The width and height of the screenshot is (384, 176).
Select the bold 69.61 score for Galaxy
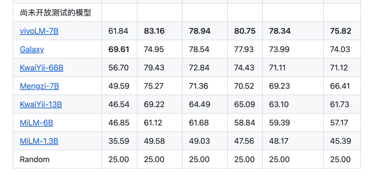pyautogui.click(x=119, y=49)
